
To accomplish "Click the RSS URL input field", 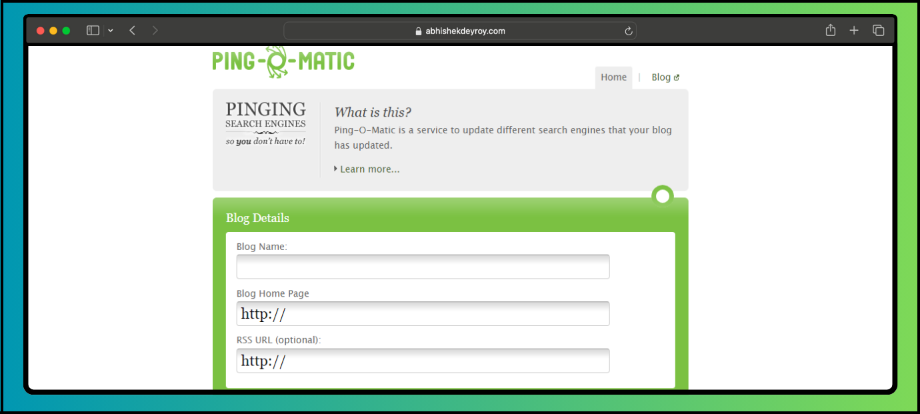I will 423,361.
